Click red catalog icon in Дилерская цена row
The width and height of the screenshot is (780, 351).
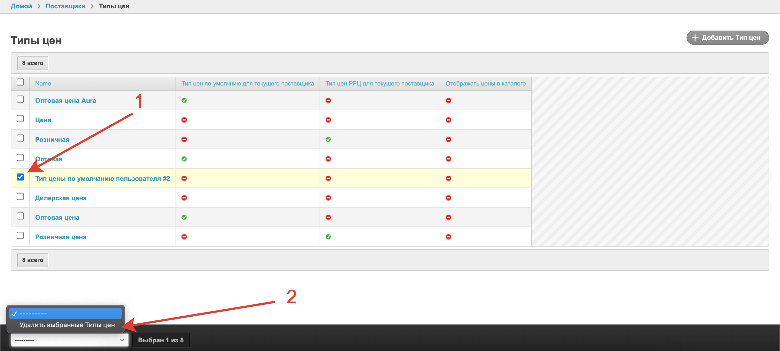pos(448,198)
